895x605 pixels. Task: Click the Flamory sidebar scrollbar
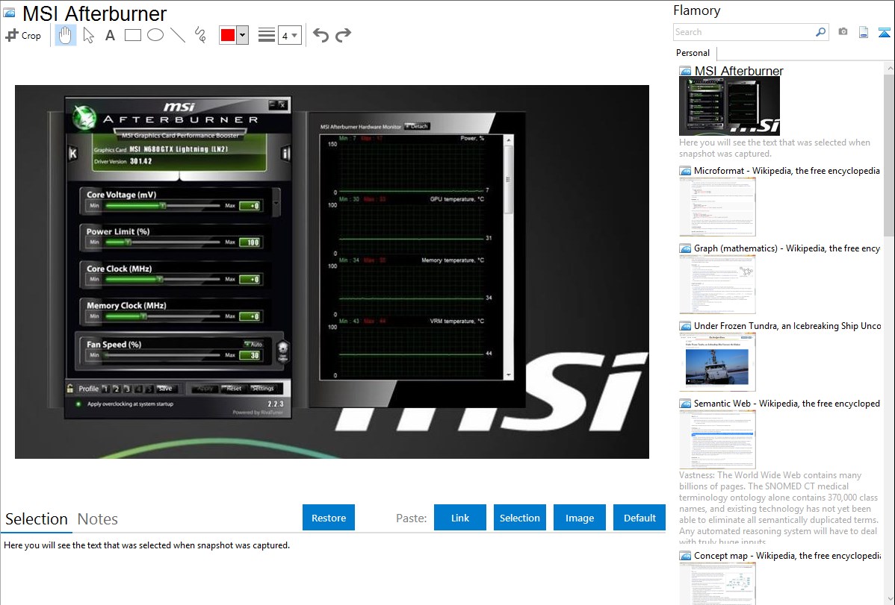pyautogui.click(x=889, y=154)
